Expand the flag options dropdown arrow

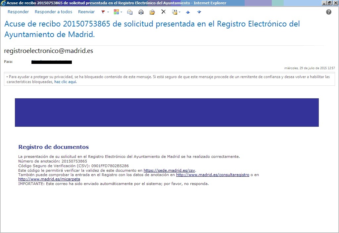[x=108, y=12]
